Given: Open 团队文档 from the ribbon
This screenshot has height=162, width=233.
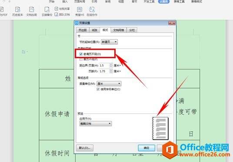Looking at the screenshot, I should (62, 15).
